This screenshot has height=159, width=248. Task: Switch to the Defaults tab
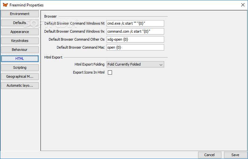point(20,23)
